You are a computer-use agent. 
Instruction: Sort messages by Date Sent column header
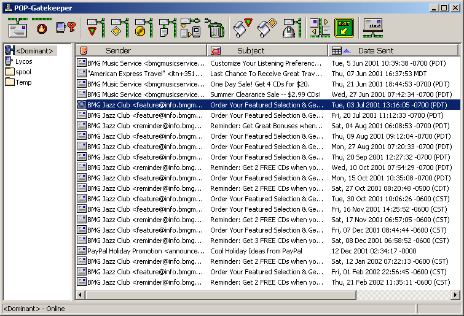pos(393,50)
